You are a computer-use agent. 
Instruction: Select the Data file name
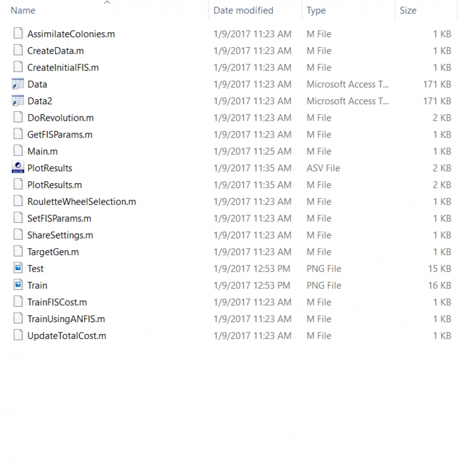tap(37, 84)
